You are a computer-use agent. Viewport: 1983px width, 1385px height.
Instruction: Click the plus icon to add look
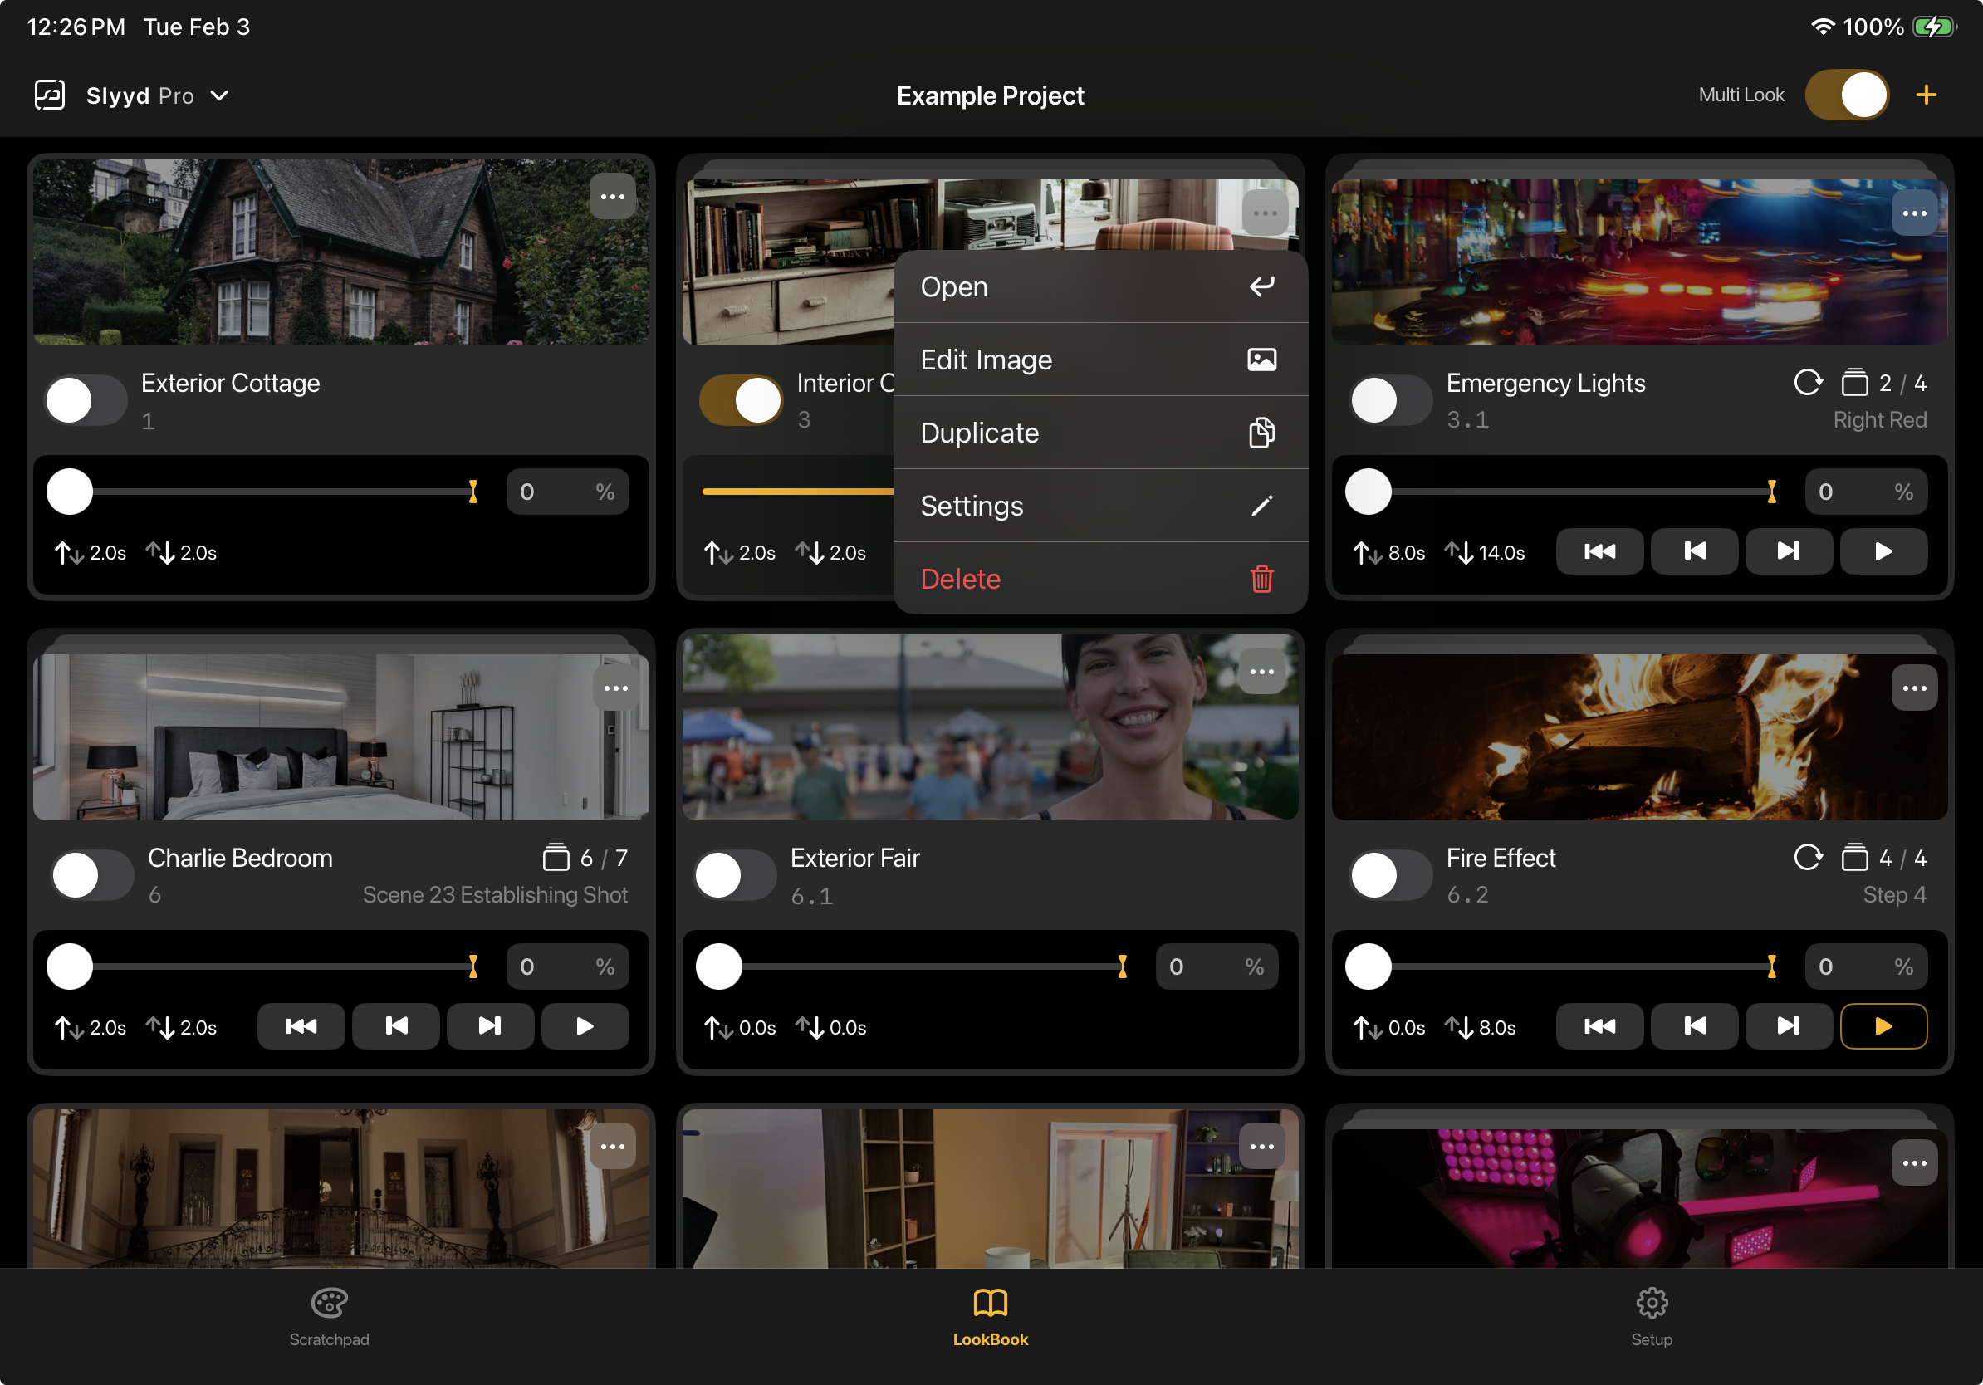coord(1925,95)
